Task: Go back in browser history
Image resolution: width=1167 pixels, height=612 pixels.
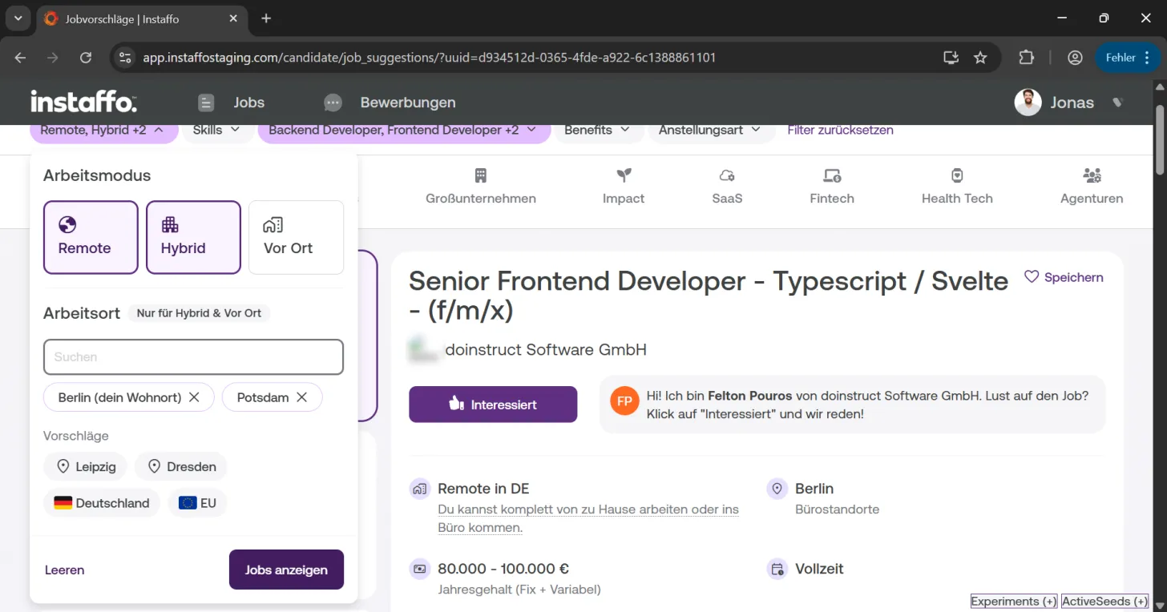Action: coord(20,58)
